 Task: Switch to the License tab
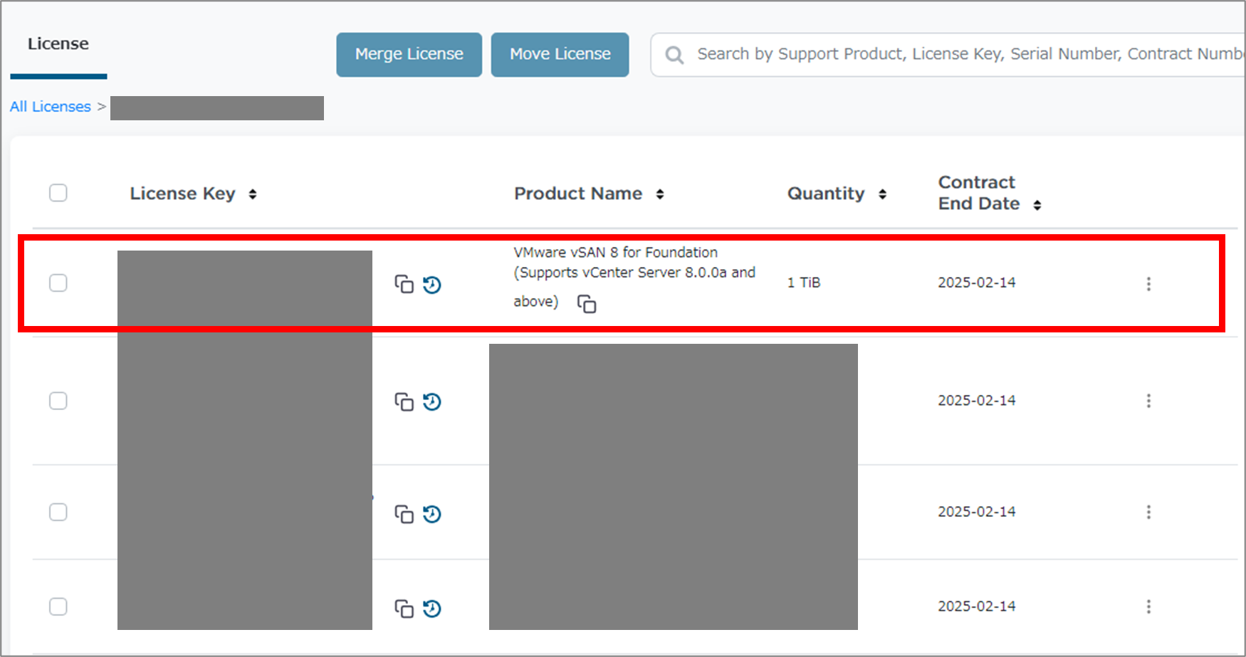point(58,44)
